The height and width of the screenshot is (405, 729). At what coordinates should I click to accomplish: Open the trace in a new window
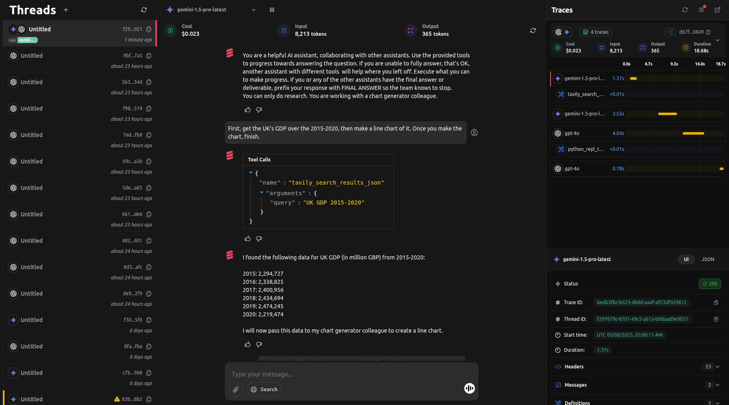(x=718, y=10)
